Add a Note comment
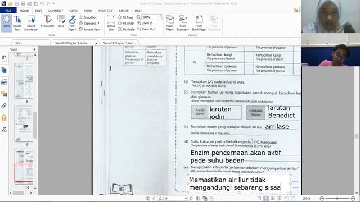The height and width of the screenshot is (202, 360). pyautogui.click(x=61, y=22)
